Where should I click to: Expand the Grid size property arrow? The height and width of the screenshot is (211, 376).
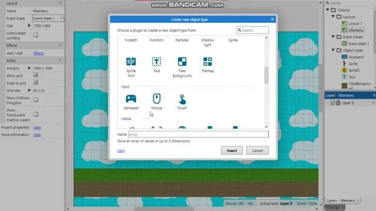[x=29, y=90]
